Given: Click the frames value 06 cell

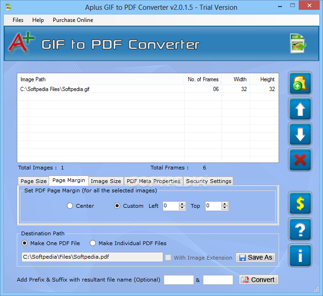Looking at the screenshot, I should (x=203, y=89).
